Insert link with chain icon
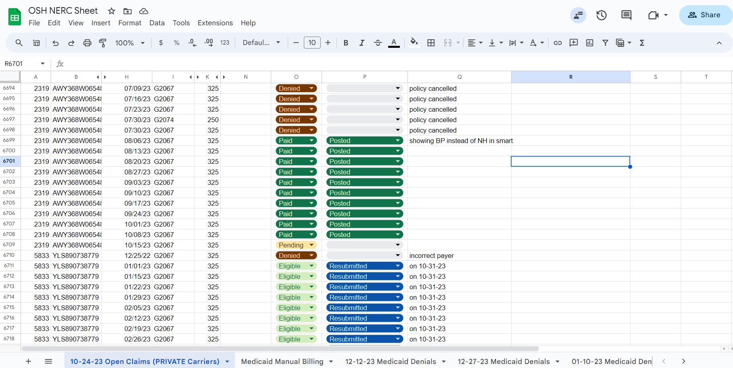 point(557,43)
